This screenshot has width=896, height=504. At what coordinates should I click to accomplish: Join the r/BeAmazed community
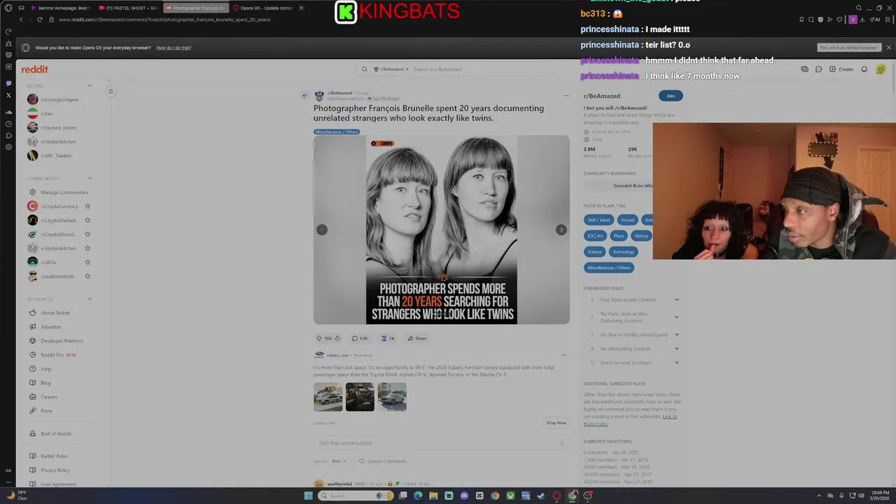pyautogui.click(x=671, y=96)
